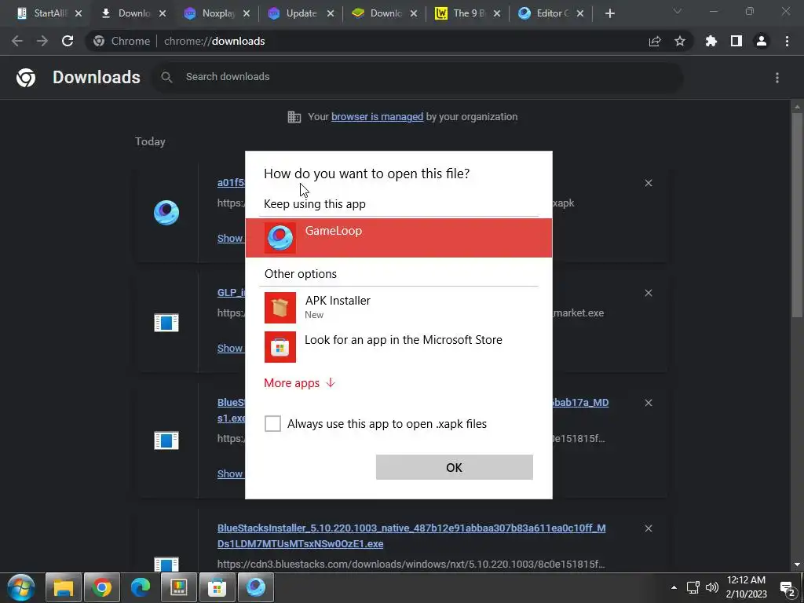Open the GLP_i... download file link

tap(232, 292)
